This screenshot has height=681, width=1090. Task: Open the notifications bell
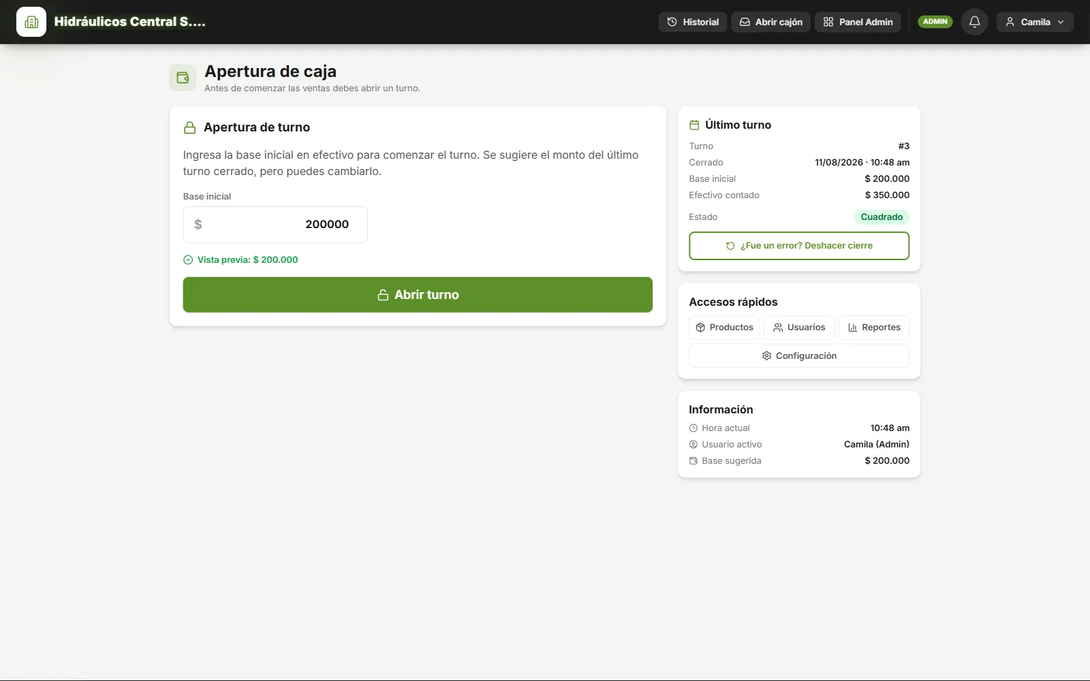[x=974, y=22]
